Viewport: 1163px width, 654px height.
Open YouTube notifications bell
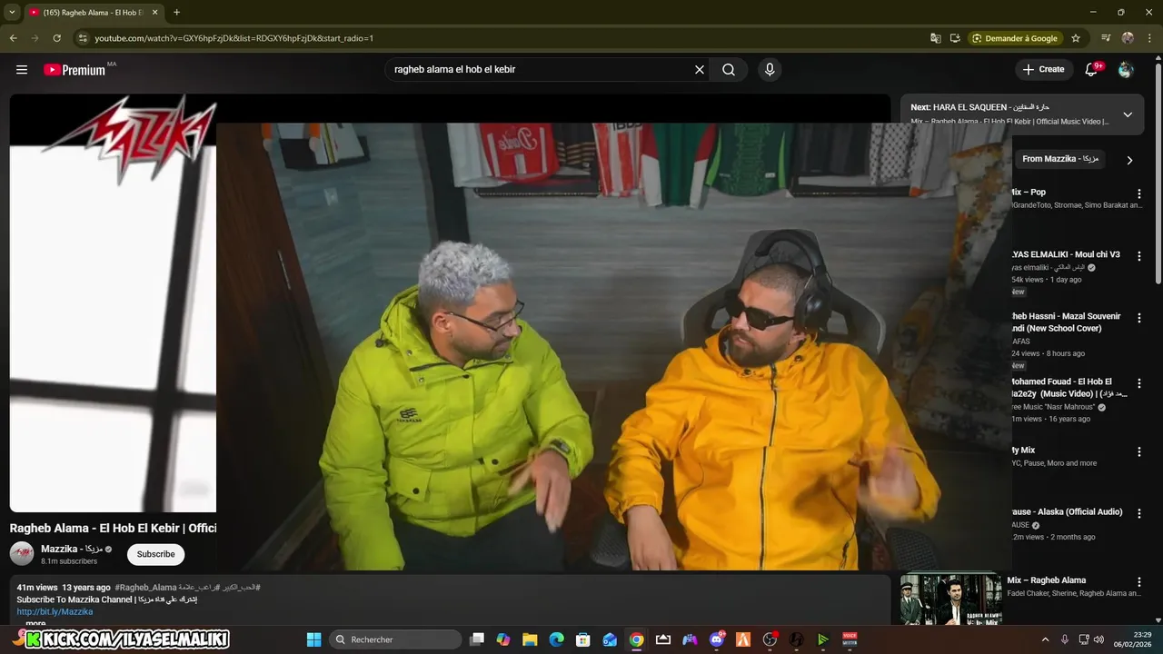click(x=1091, y=70)
